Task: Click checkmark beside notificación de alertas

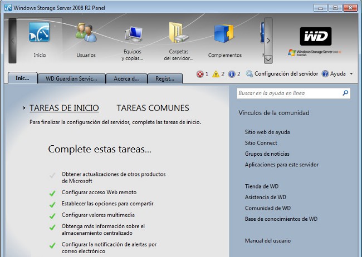Action: click(52, 245)
